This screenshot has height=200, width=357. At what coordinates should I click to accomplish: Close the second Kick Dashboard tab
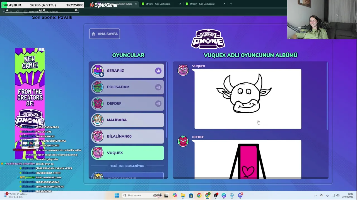pyautogui.click(x=224, y=4)
